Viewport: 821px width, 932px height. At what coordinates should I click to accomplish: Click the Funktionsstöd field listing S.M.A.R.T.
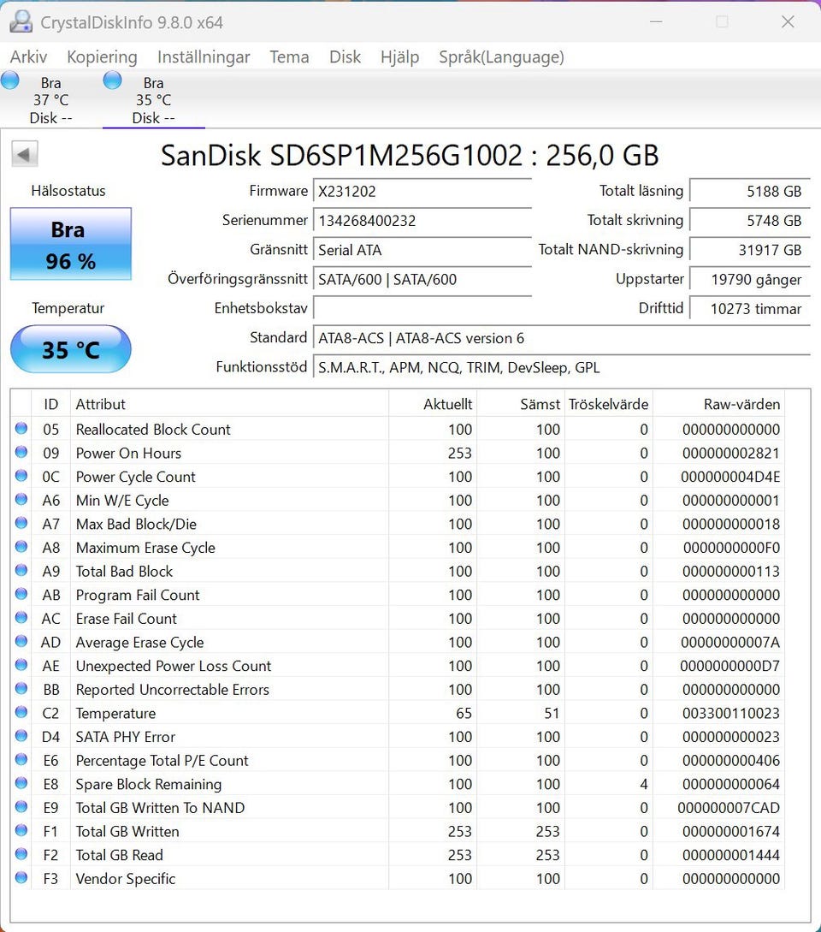click(561, 367)
